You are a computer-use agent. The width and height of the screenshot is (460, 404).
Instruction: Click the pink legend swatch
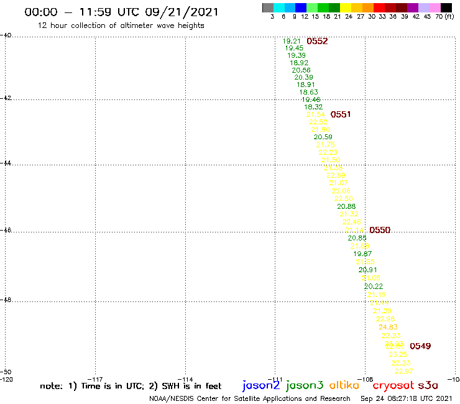point(435,7)
